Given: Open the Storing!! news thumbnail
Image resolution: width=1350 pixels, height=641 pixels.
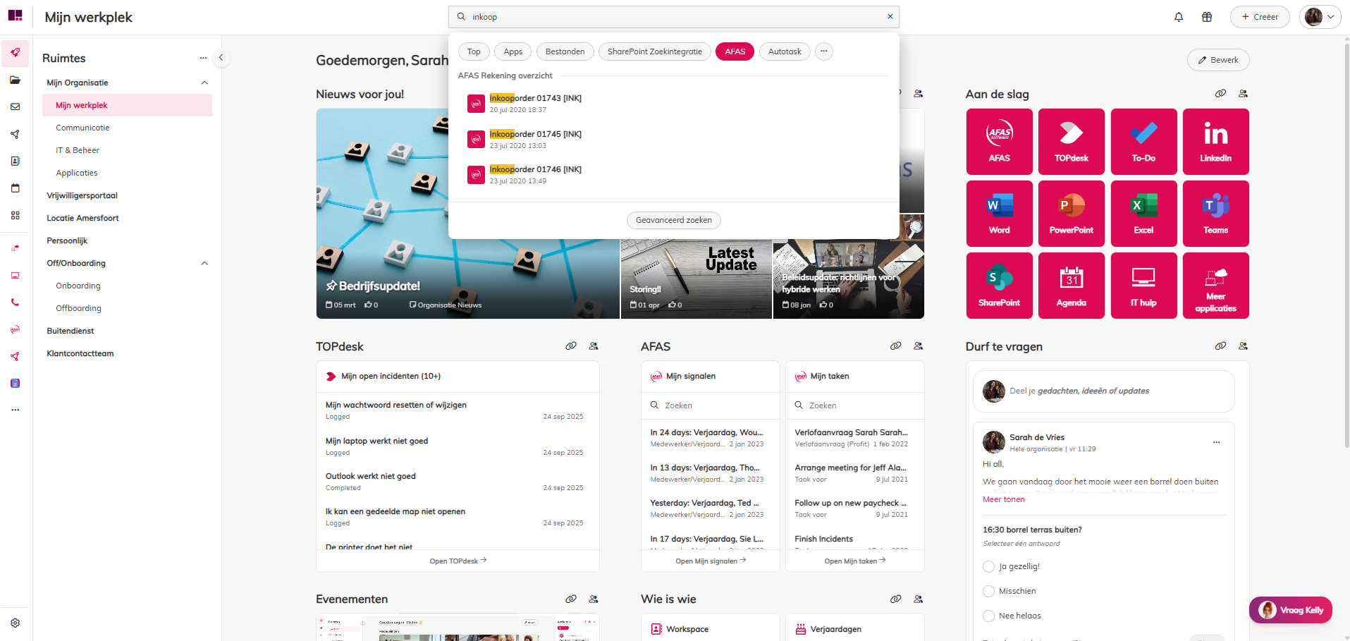Looking at the screenshot, I should (697, 279).
